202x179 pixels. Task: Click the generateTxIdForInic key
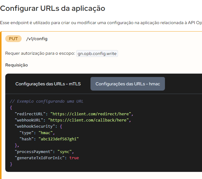[x=40, y=158]
